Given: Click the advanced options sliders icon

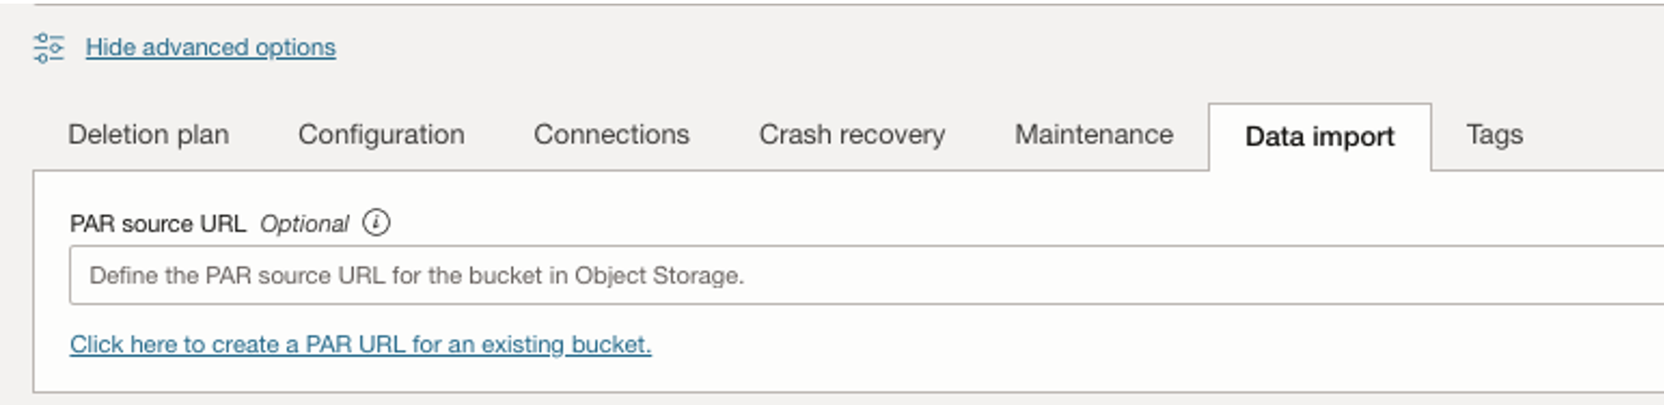Looking at the screenshot, I should (48, 48).
